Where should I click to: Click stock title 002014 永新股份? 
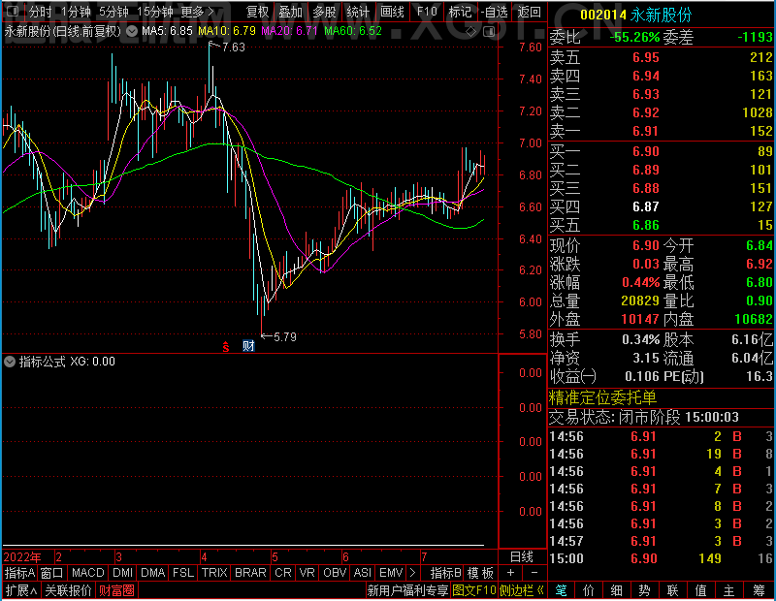[x=636, y=15]
